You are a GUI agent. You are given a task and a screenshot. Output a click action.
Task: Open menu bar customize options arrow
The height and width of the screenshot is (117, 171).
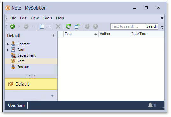click(162, 18)
